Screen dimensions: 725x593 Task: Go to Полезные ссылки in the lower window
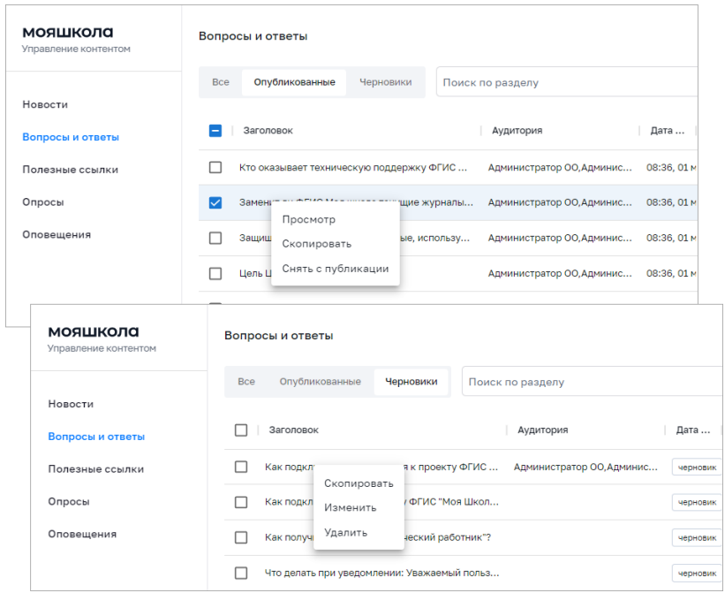pyautogui.click(x=96, y=469)
